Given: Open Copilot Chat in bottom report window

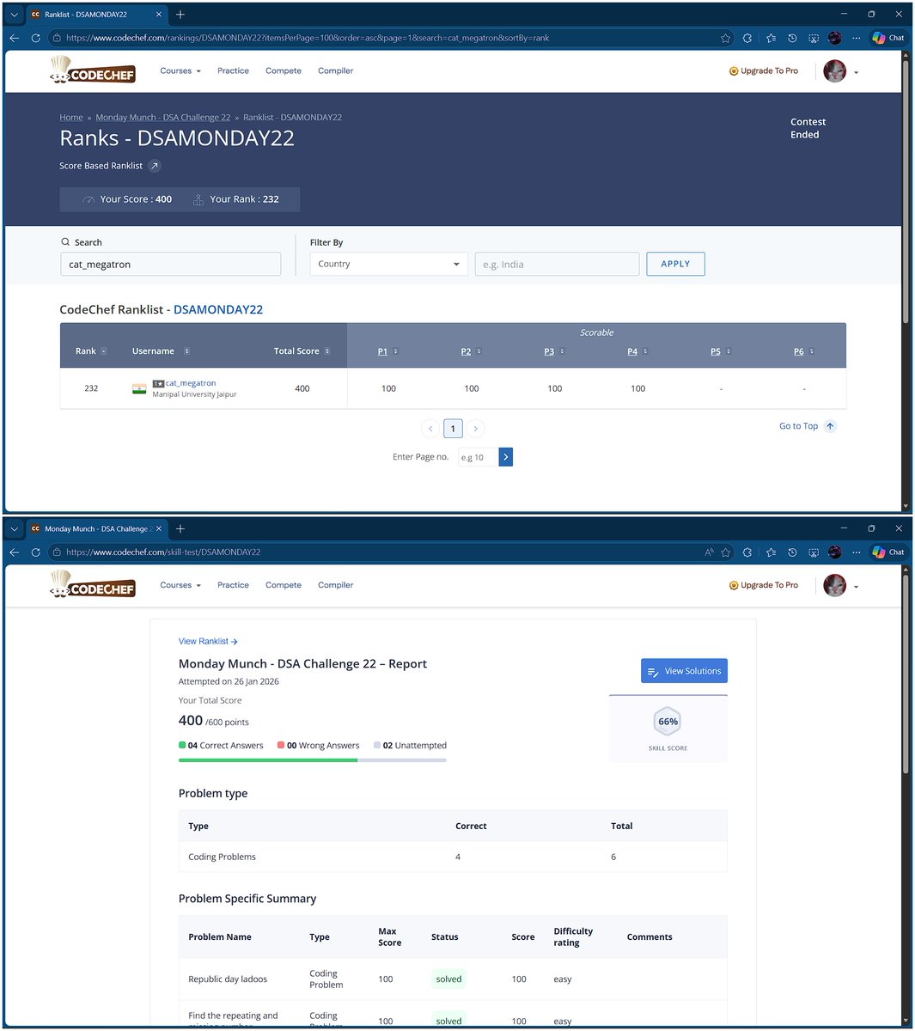Looking at the screenshot, I should [x=888, y=552].
